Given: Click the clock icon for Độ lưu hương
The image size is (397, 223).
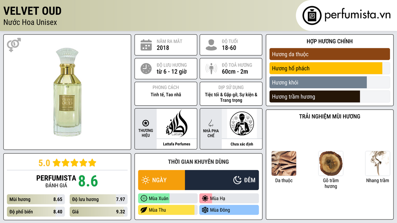Looking at the screenshot, I should pos(146,69).
